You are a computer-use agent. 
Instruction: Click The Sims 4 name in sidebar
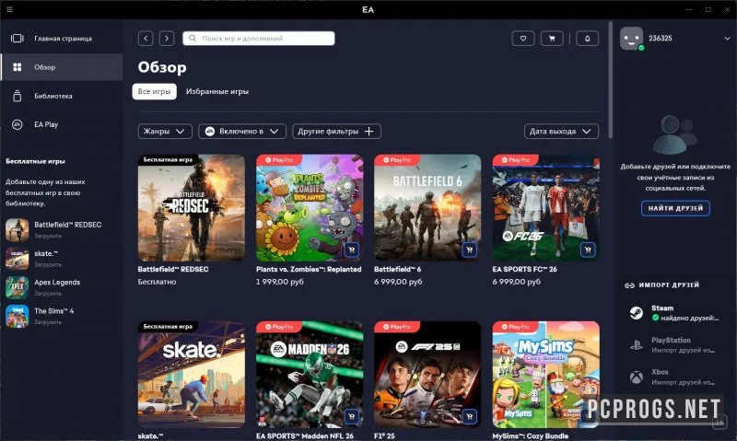[x=54, y=311]
